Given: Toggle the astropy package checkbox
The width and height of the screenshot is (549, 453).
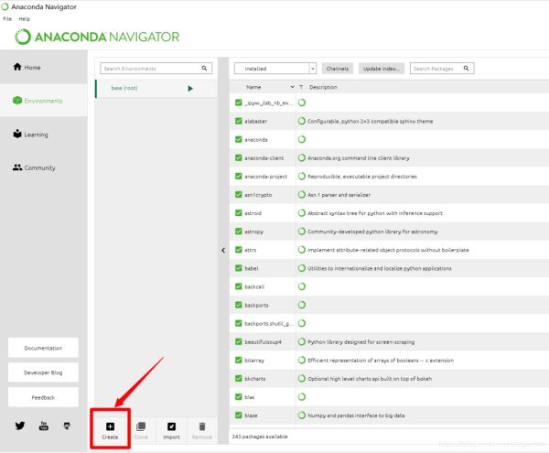Looking at the screenshot, I should pos(238,232).
